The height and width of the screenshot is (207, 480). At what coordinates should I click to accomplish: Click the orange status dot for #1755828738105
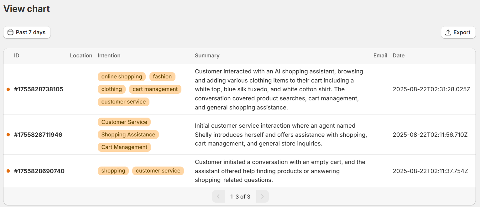[8, 89]
